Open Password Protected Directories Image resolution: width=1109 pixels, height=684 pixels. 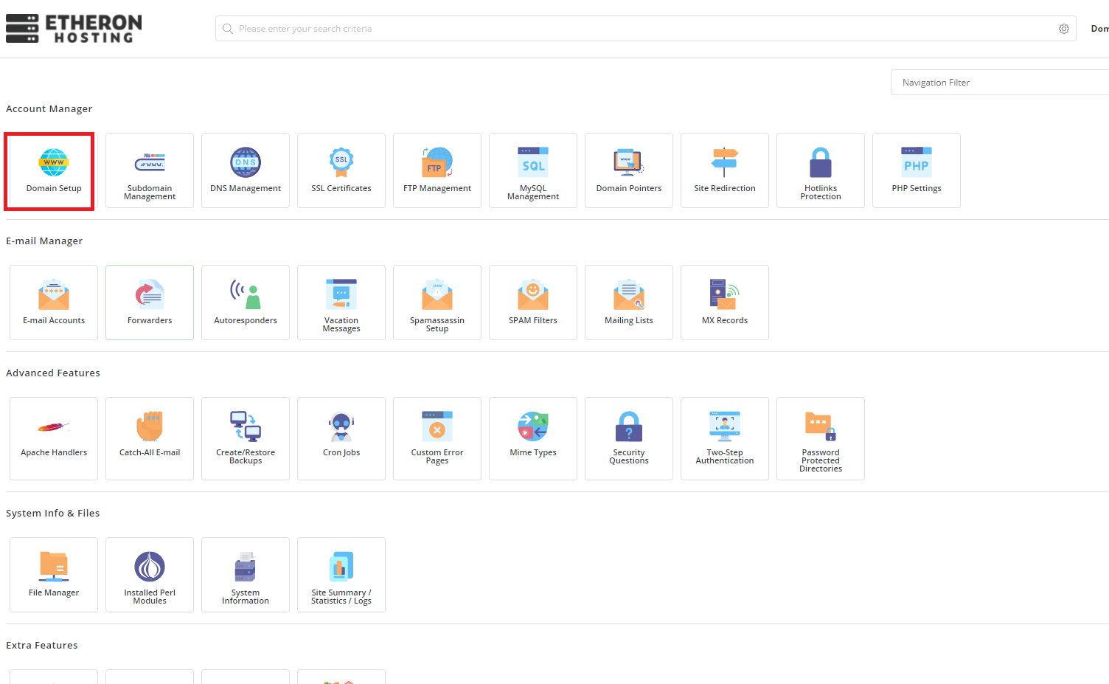[821, 438]
